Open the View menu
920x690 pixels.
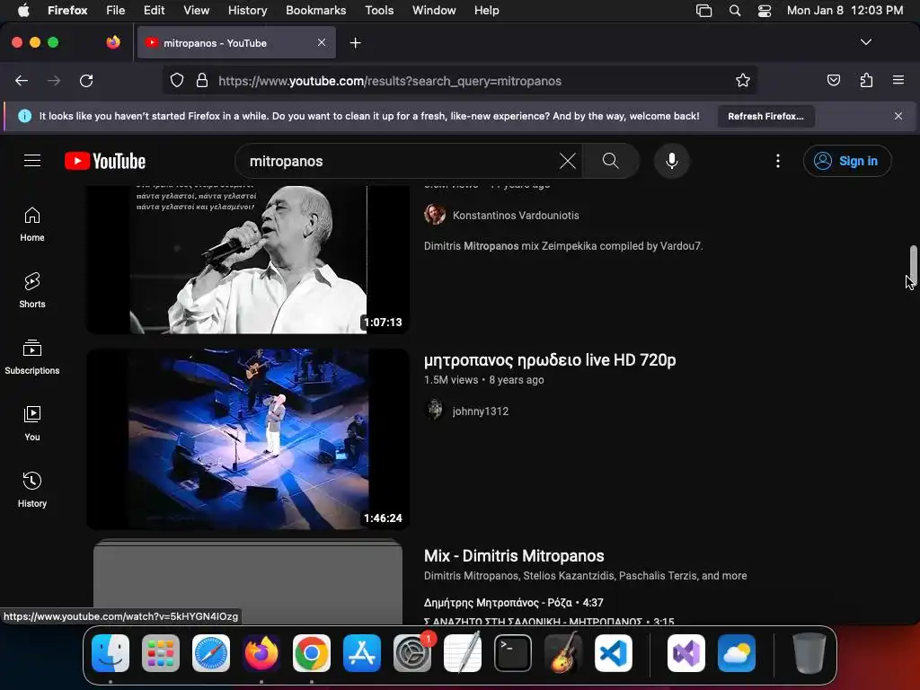point(197,10)
